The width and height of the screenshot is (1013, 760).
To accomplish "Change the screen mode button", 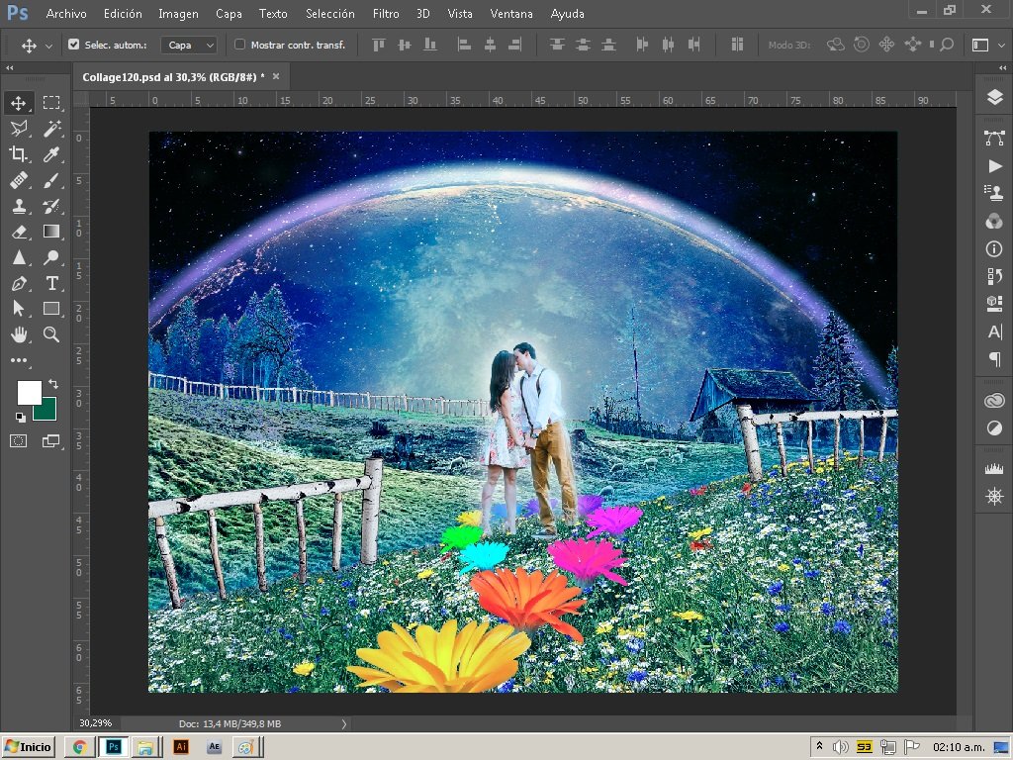I will [x=51, y=441].
